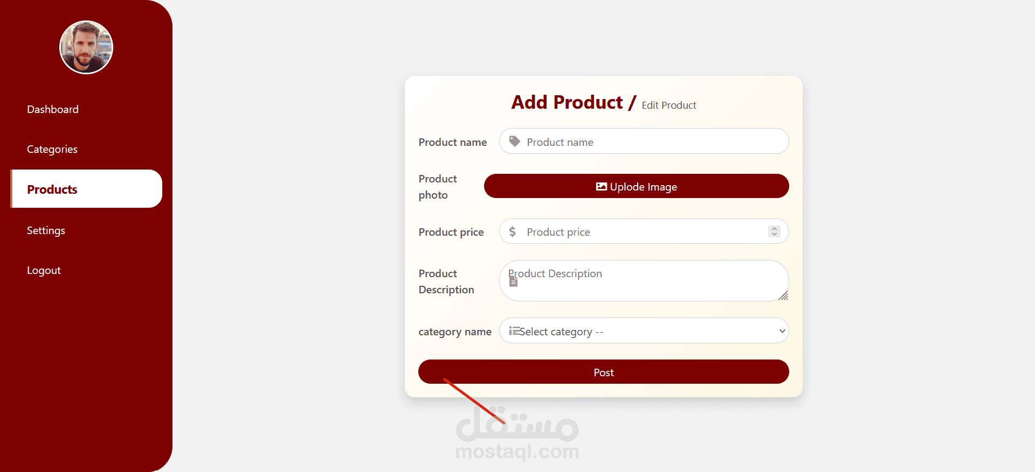
Task: Click the tag icon in Product name field
Action: click(x=515, y=142)
